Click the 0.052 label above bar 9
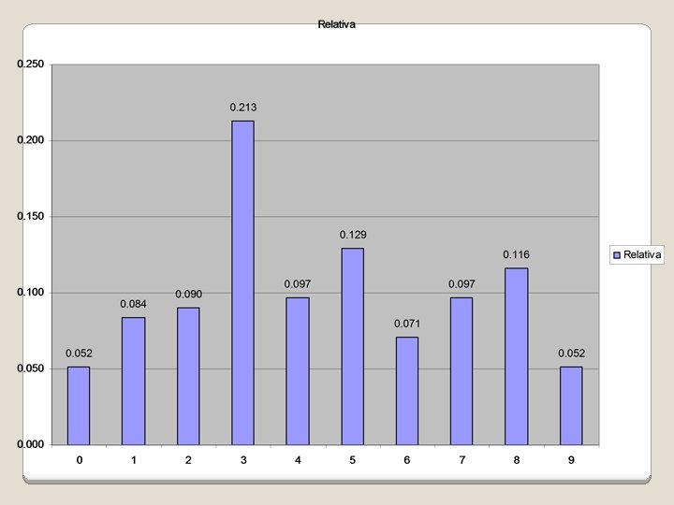This screenshot has width=674, height=505. click(572, 353)
